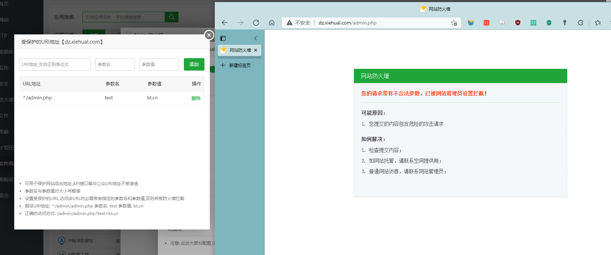Go forward in the browser

click(x=240, y=23)
